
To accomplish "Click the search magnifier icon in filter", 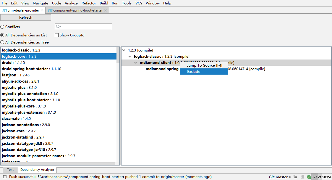I will point(58,27).
